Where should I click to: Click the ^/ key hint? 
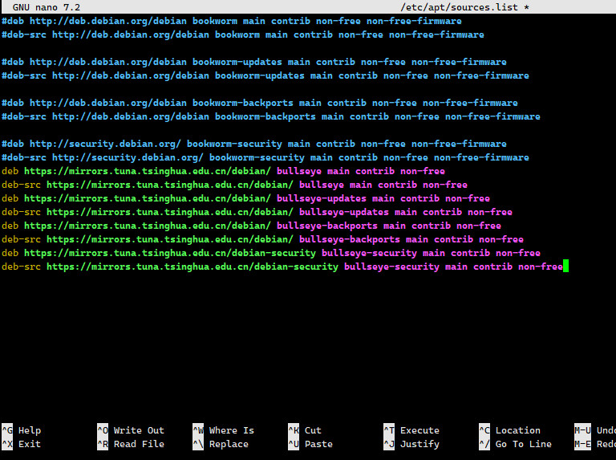tap(484, 444)
